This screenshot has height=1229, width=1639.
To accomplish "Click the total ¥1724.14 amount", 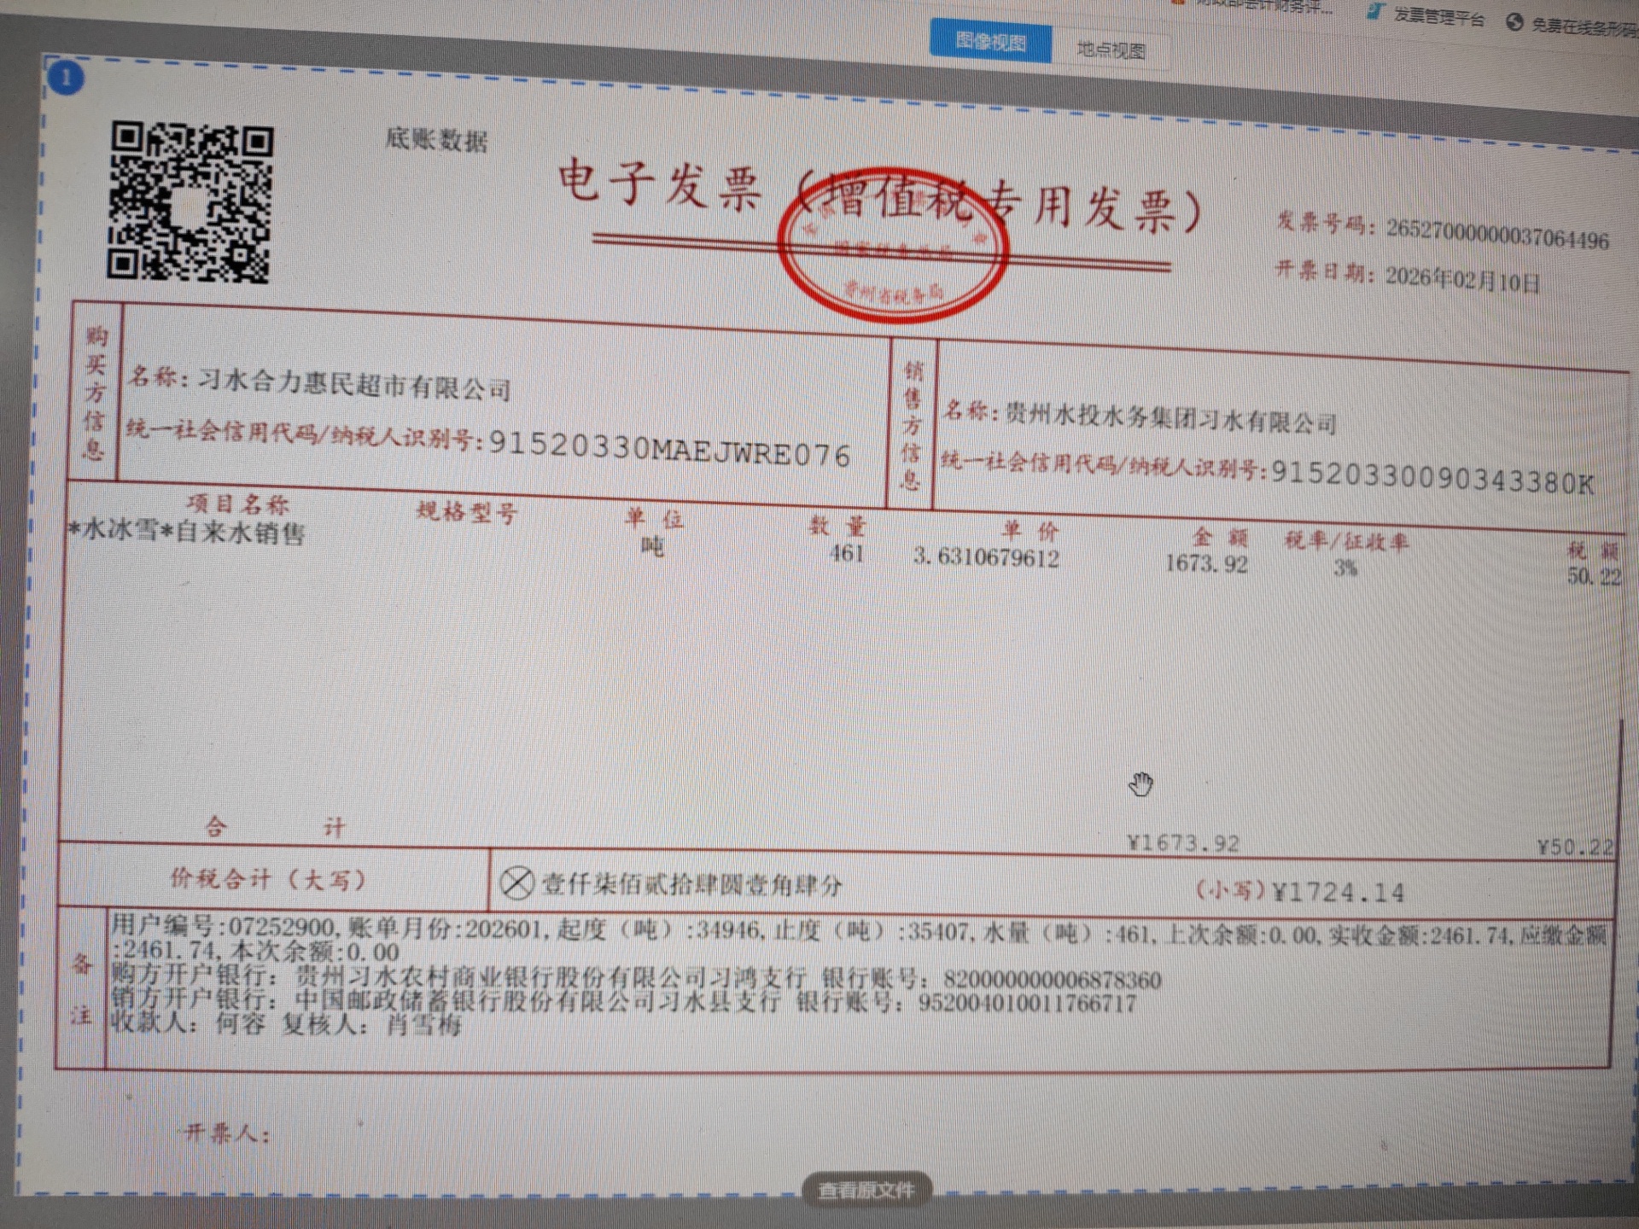I will tap(1337, 893).
